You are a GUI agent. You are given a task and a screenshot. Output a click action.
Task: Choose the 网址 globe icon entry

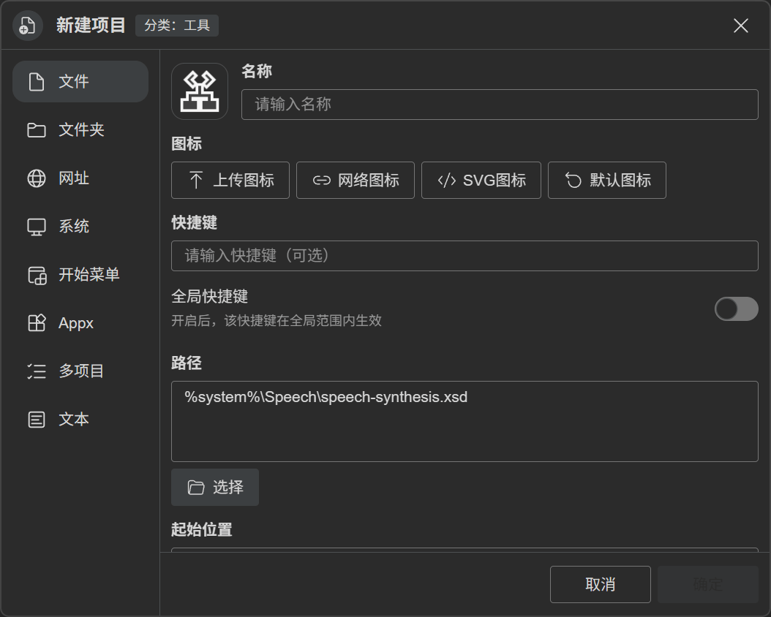pyautogui.click(x=80, y=178)
